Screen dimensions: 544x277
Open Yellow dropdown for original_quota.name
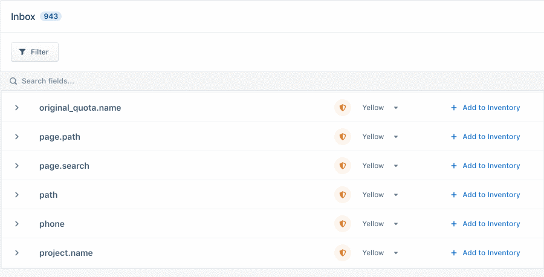[x=380, y=108]
